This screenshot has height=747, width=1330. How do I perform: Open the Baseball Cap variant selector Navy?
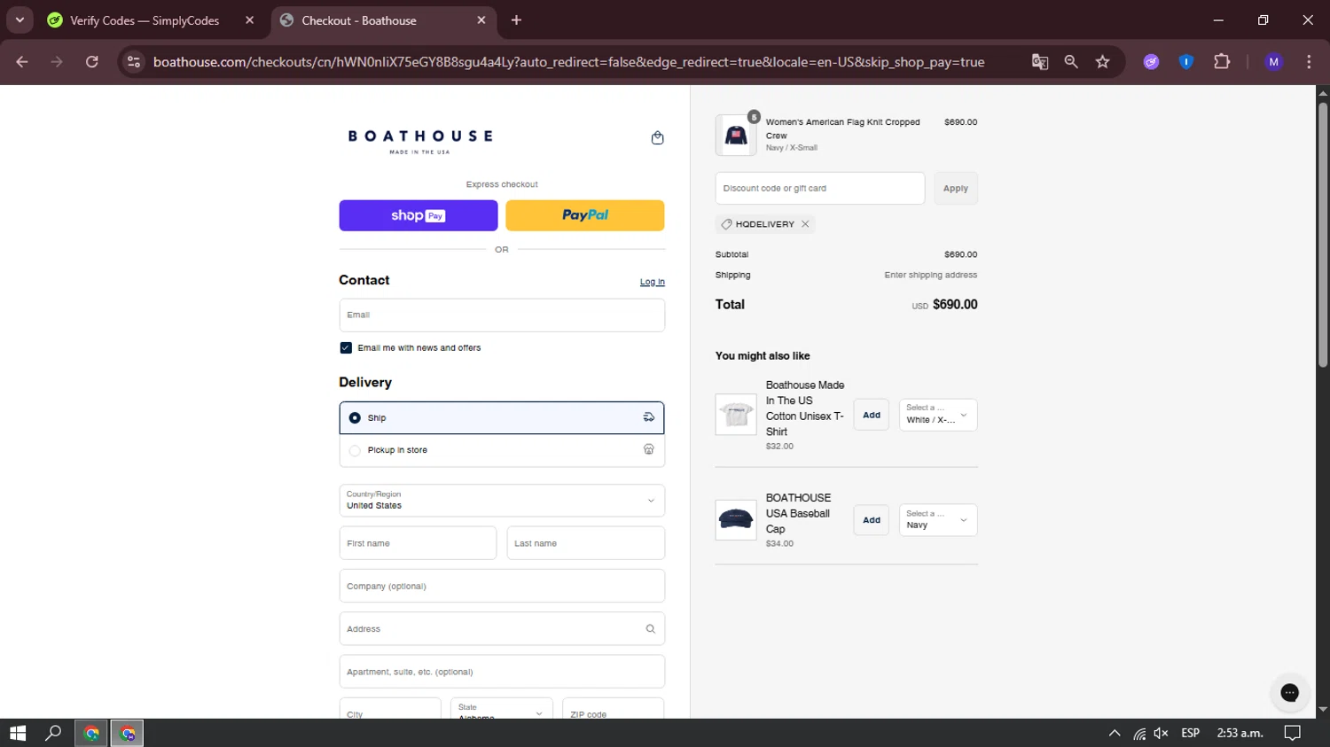938,520
